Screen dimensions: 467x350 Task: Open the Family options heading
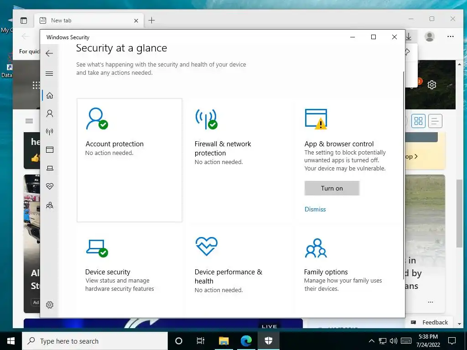tap(326, 272)
